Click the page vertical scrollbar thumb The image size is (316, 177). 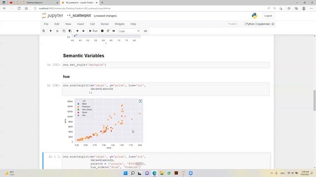(x=315, y=100)
